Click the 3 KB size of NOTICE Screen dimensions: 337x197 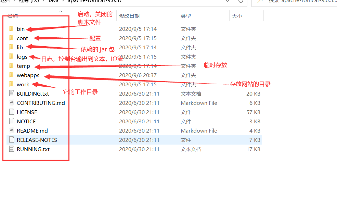255,121
